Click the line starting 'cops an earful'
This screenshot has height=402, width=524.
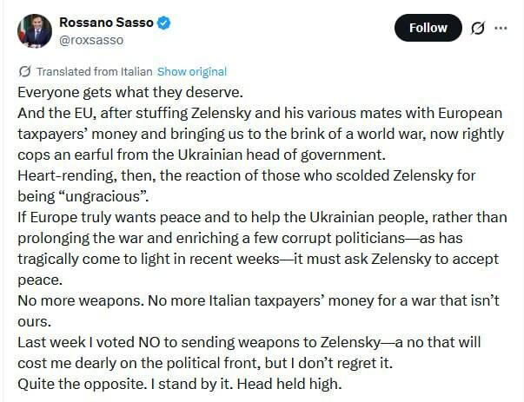click(202, 155)
